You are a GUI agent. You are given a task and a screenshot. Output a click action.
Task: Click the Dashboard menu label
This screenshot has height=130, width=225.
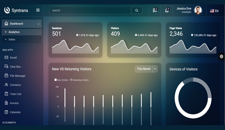click(16, 24)
